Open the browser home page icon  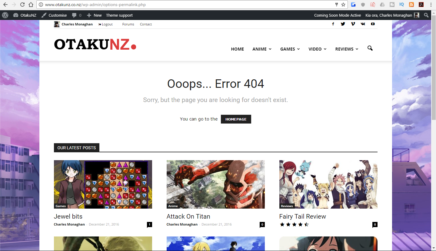(x=31, y=5)
